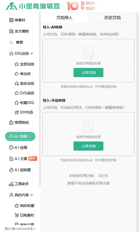Image resolution: width=139 pixels, height=232 pixels.
Task: Open 工具助手 sidebar label
Action: click(22, 184)
